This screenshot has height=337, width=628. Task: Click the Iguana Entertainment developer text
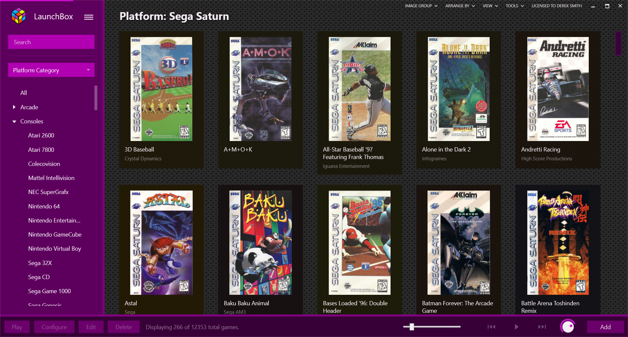click(346, 166)
